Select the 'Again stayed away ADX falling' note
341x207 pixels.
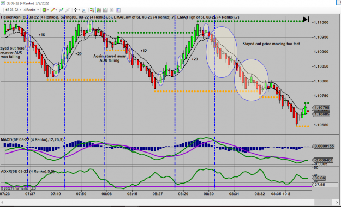pyautogui.click(x=110, y=58)
